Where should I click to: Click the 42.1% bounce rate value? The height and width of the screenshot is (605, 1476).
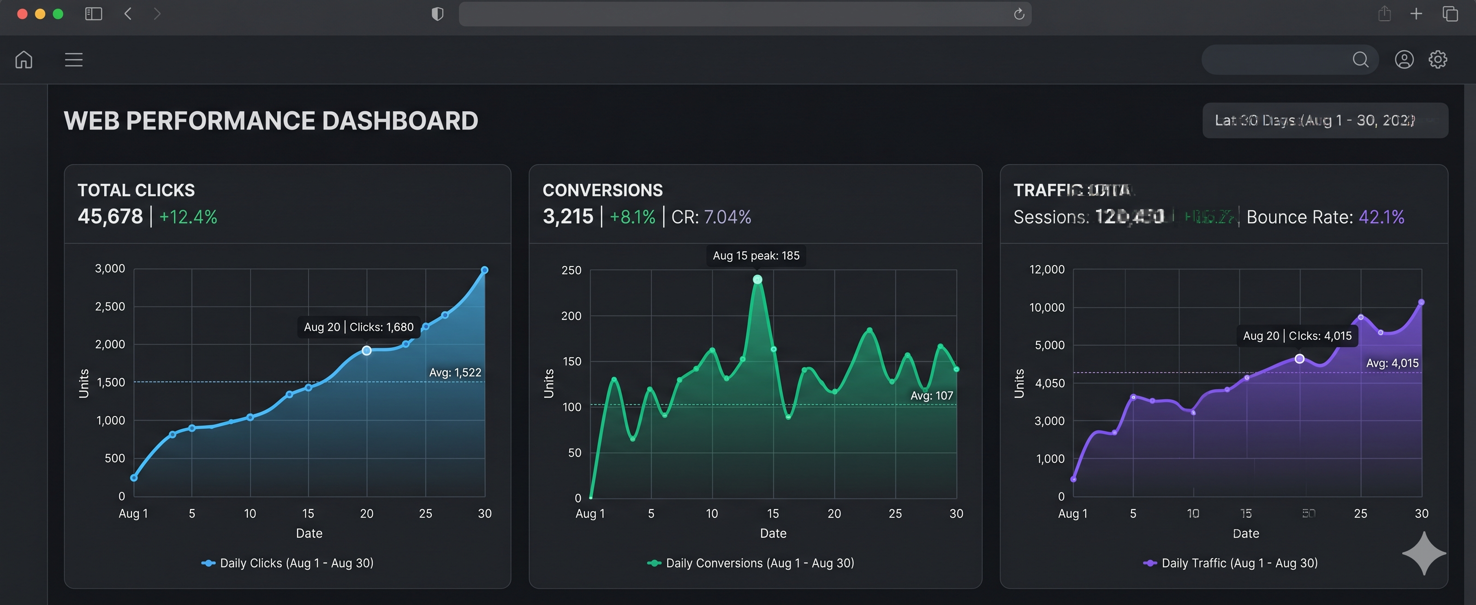pyautogui.click(x=1381, y=217)
